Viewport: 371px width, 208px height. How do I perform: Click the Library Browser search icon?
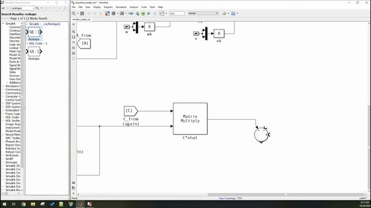(x=38, y=8)
